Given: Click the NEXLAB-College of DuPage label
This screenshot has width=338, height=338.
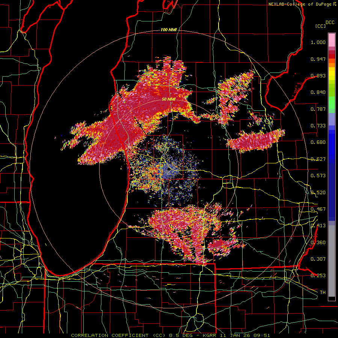Looking at the screenshot, I should (300, 4).
